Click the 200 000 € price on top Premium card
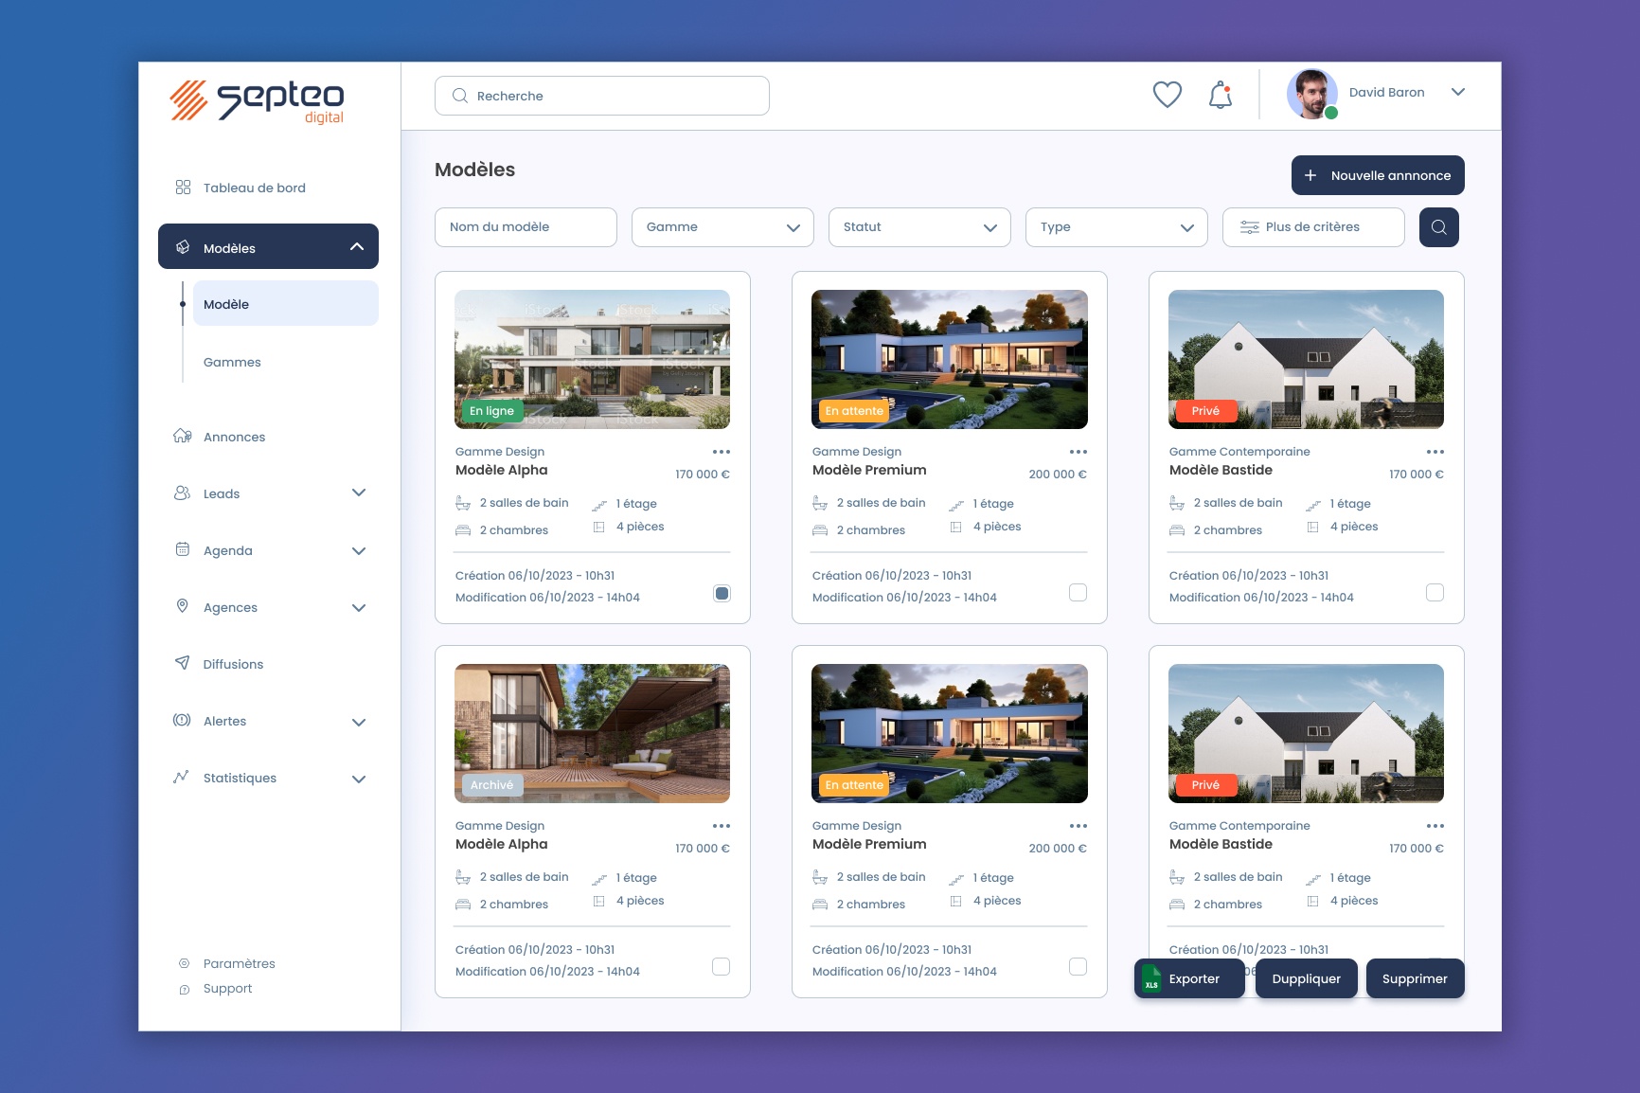 pos(1058,475)
